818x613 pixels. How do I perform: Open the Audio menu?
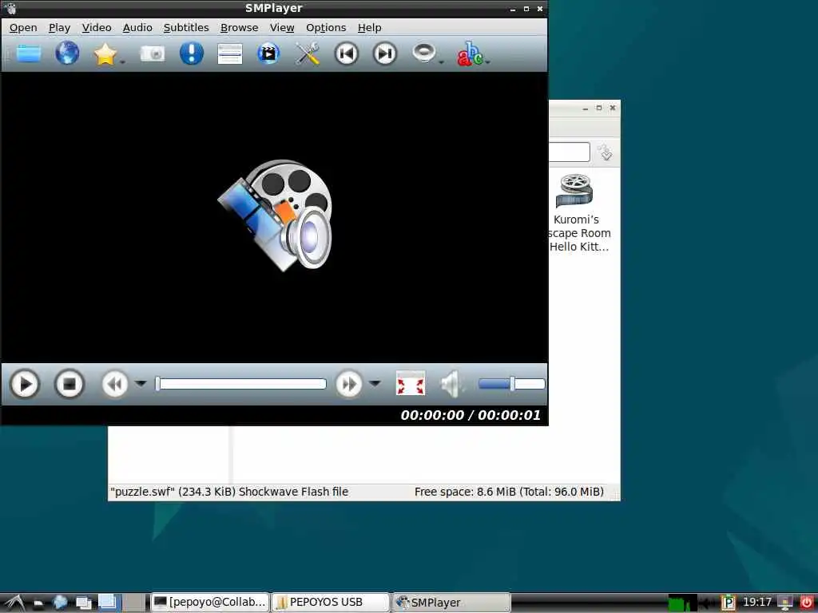[x=137, y=28]
